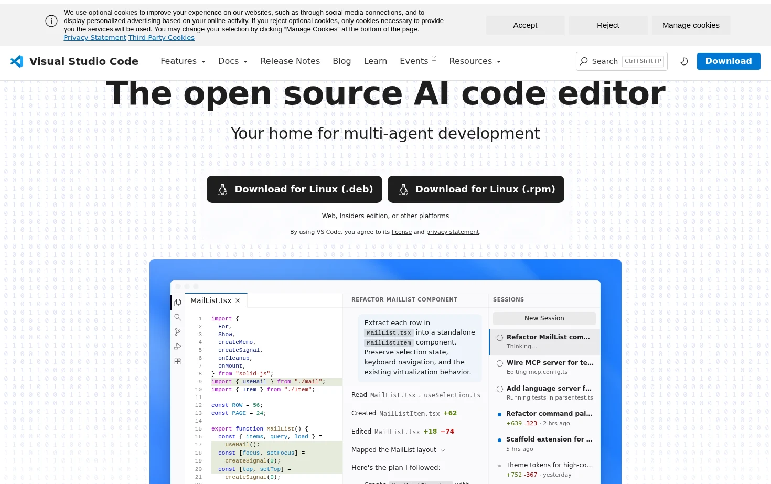Image resolution: width=771 pixels, height=484 pixels.
Task: Open the privacy statement link under downloads
Action: click(453, 232)
